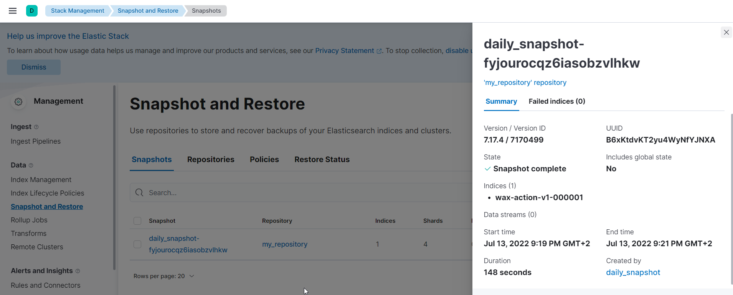Sort by Snapshot column header

162,221
